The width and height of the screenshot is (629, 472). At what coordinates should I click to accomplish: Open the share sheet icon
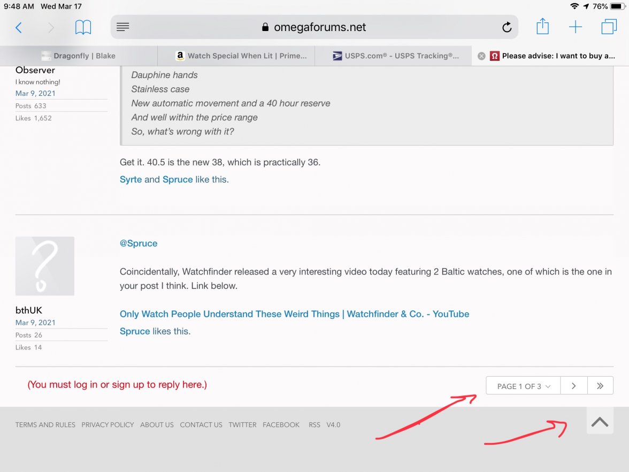[542, 27]
